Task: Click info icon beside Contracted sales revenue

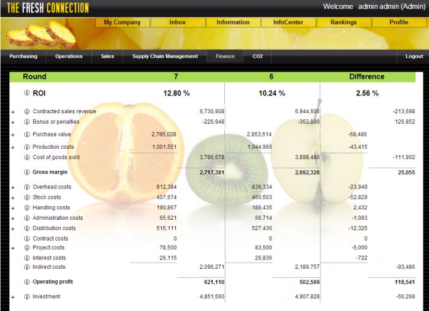Action: click(x=27, y=111)
